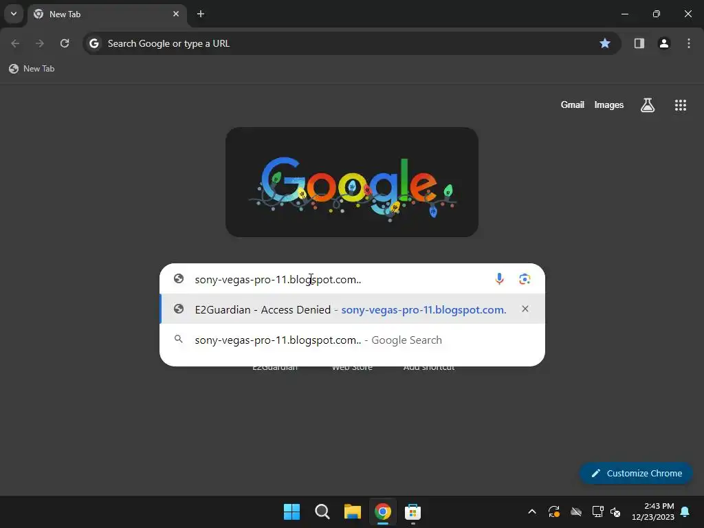Open Windows taskbar search
Viewport: 704px width, 528px height.
click(322, 511)
